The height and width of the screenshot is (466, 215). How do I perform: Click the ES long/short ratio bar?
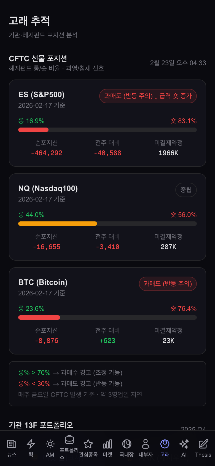click(108, 130)
